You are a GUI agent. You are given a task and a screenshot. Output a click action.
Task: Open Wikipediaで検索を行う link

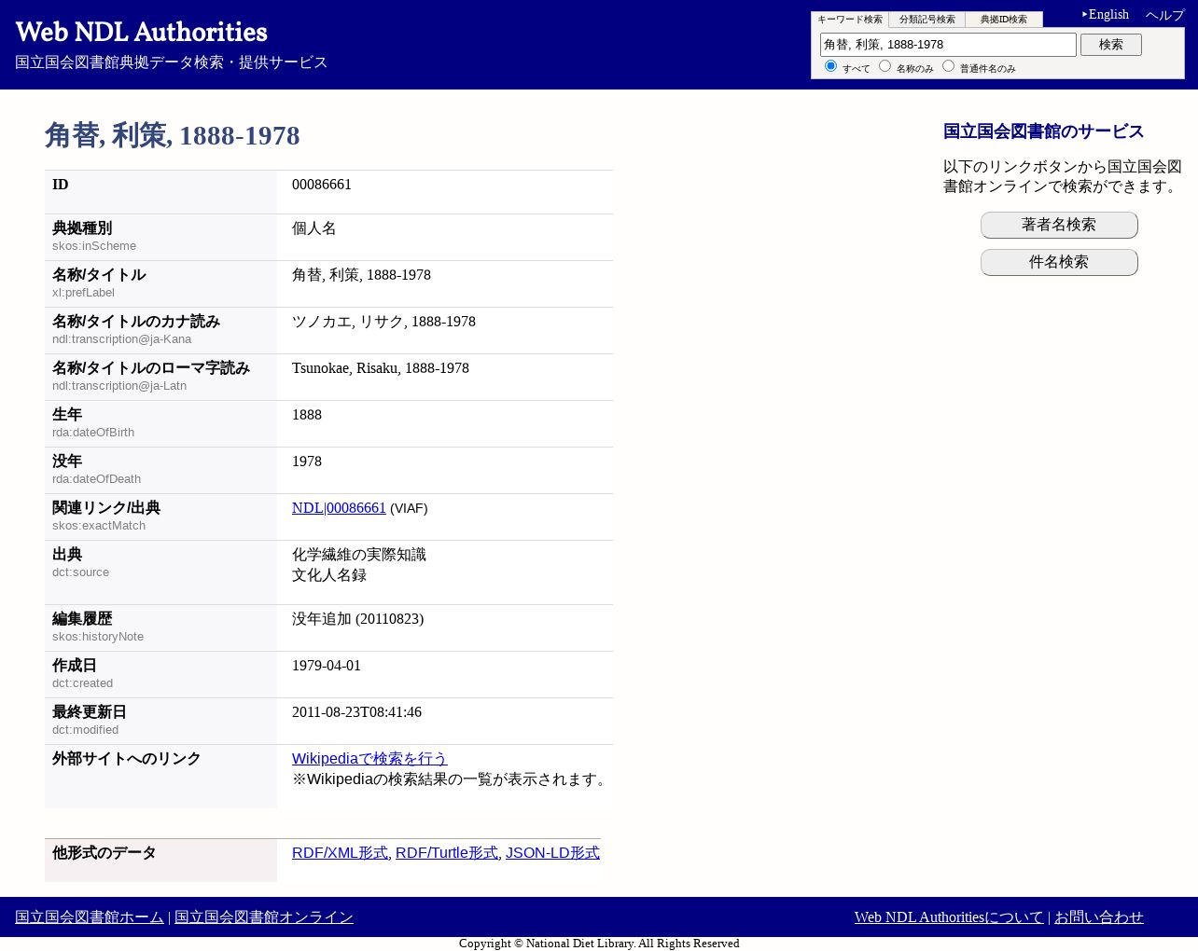(x=369, y=759)
